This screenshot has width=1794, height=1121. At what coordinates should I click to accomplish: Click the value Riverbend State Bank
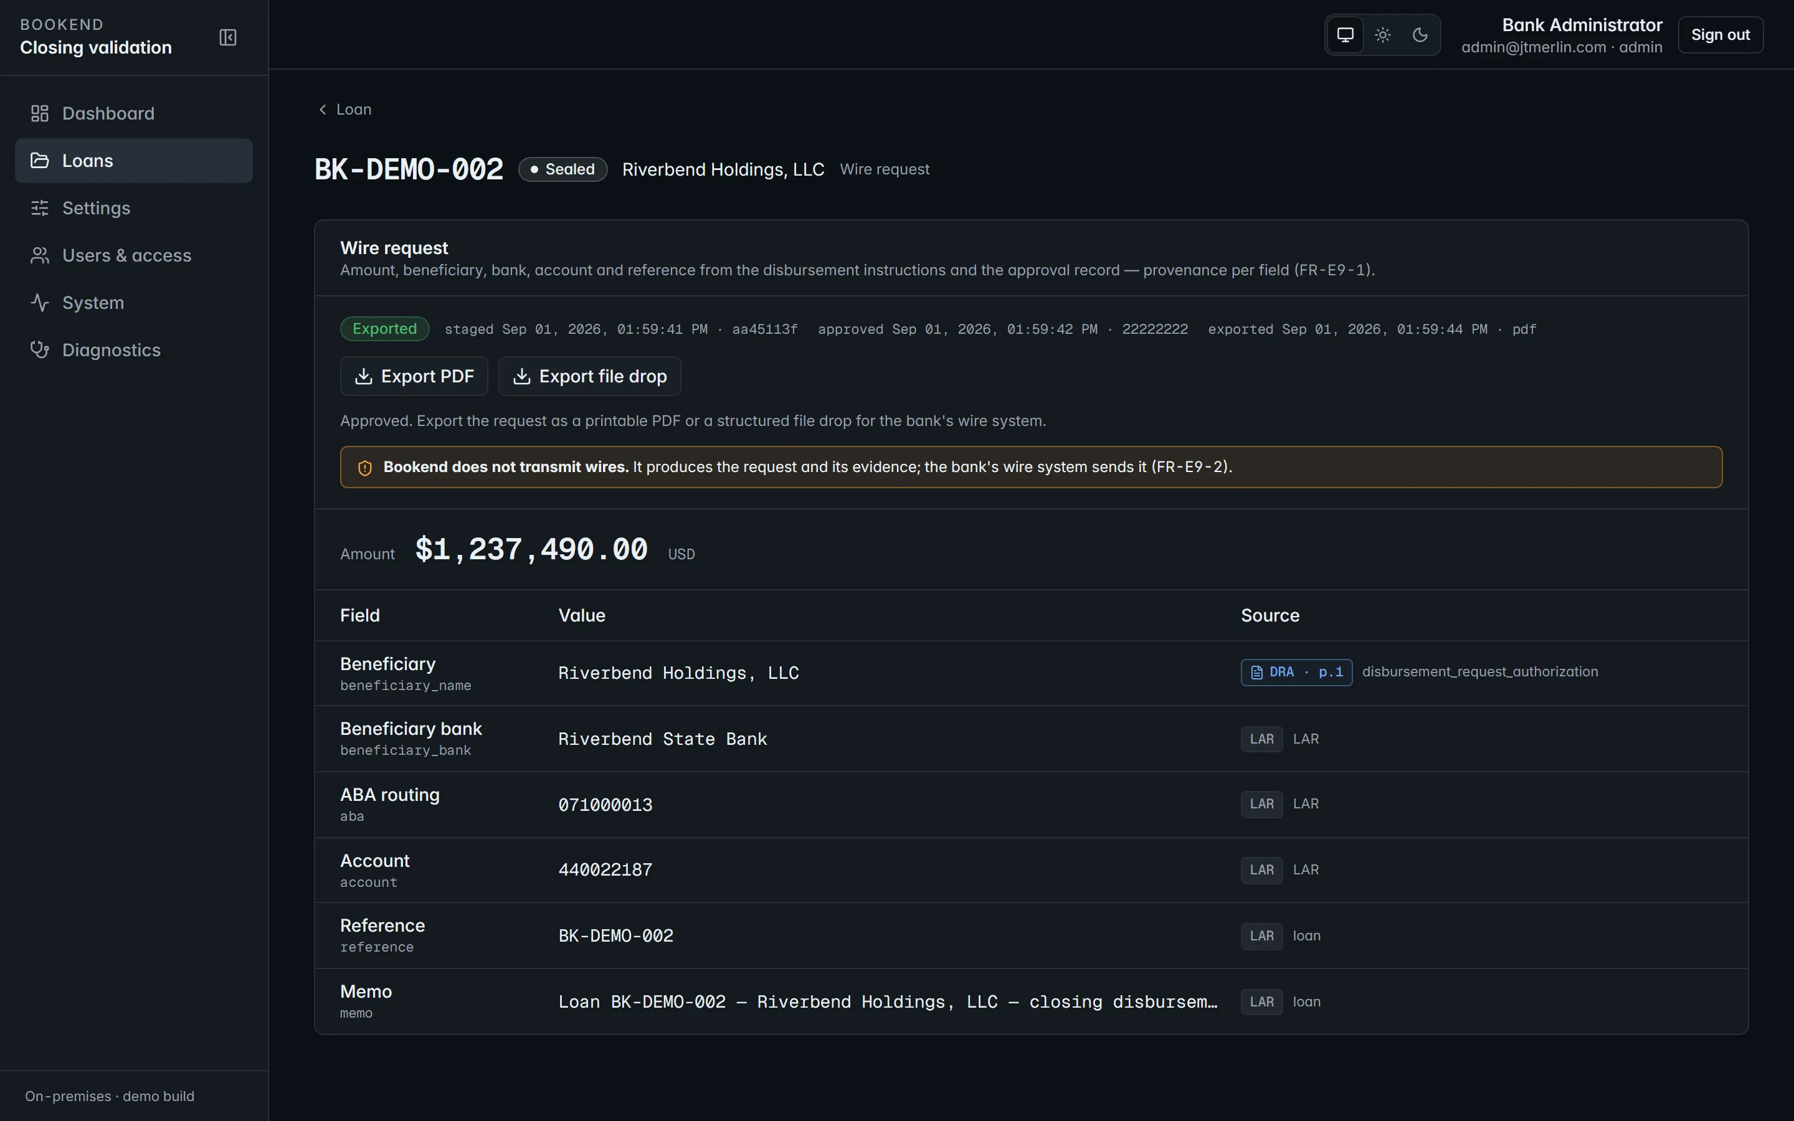pos(663,739)
